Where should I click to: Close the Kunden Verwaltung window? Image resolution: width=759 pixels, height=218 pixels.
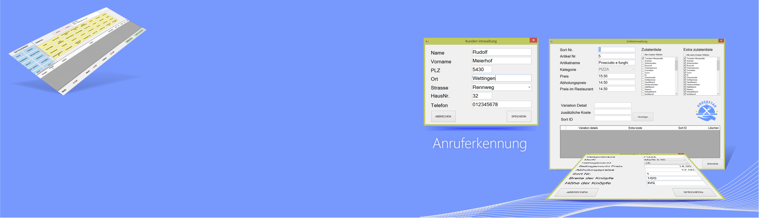click(534, 40)
